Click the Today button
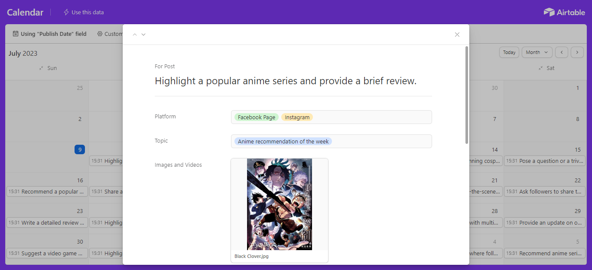This screenshot has height=270, width=592. pos(509,52)
